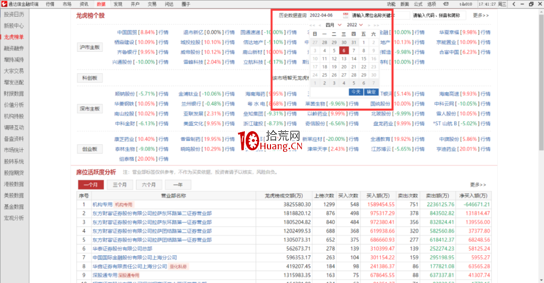Click the 深市主板 button
The image size is (544, 283).
90,109
